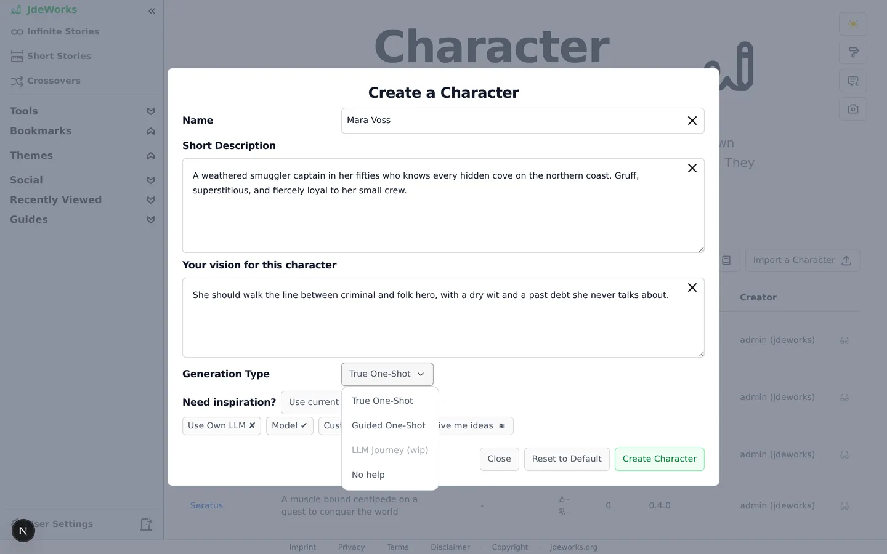Clear the vision textarea with its X icon

tap(692, 287)
